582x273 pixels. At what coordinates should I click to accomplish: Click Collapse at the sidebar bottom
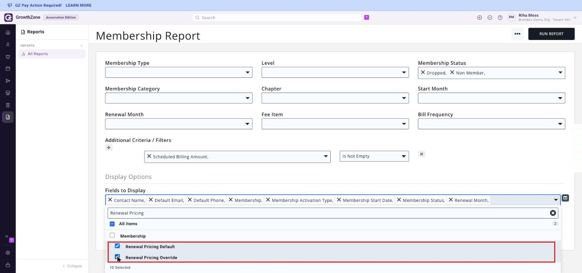pos(72,266)
